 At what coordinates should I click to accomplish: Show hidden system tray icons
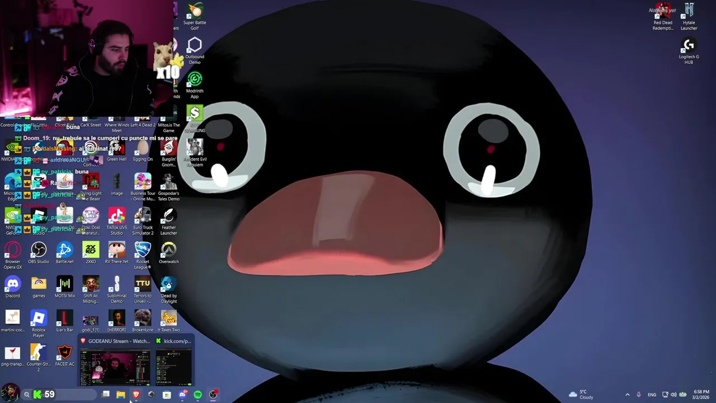(x=627, y=395)
